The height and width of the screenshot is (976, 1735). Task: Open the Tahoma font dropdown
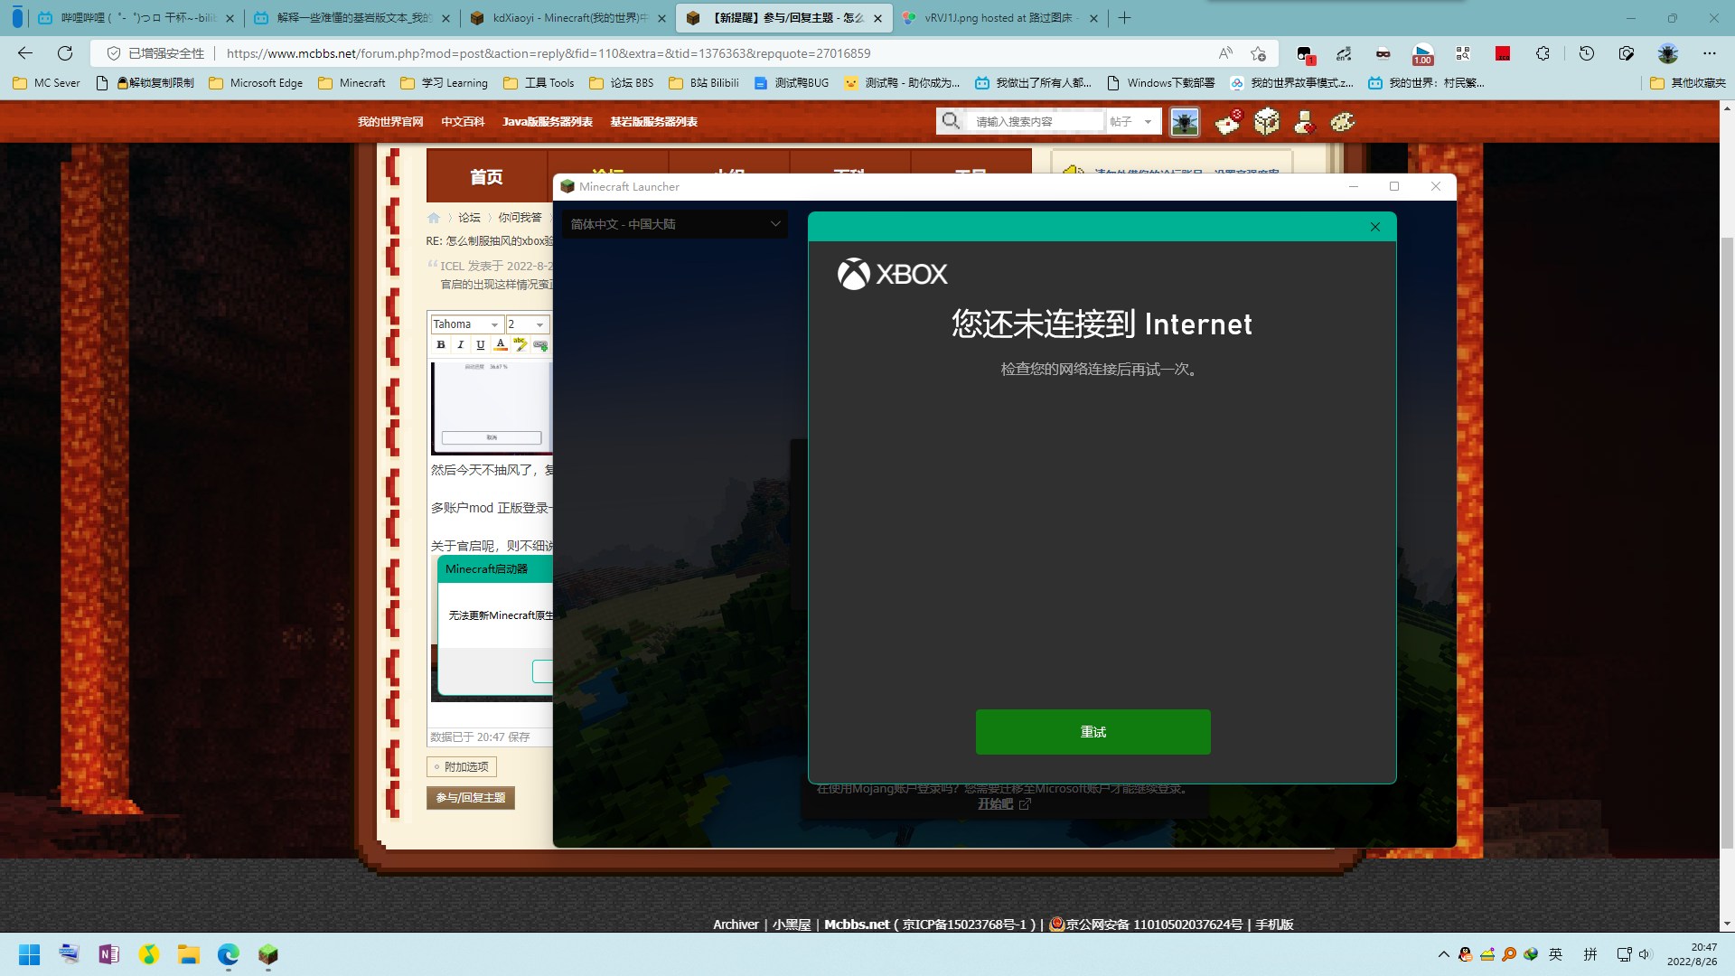coord(466,324)
